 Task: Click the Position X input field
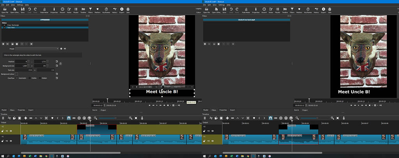point(21,61)
